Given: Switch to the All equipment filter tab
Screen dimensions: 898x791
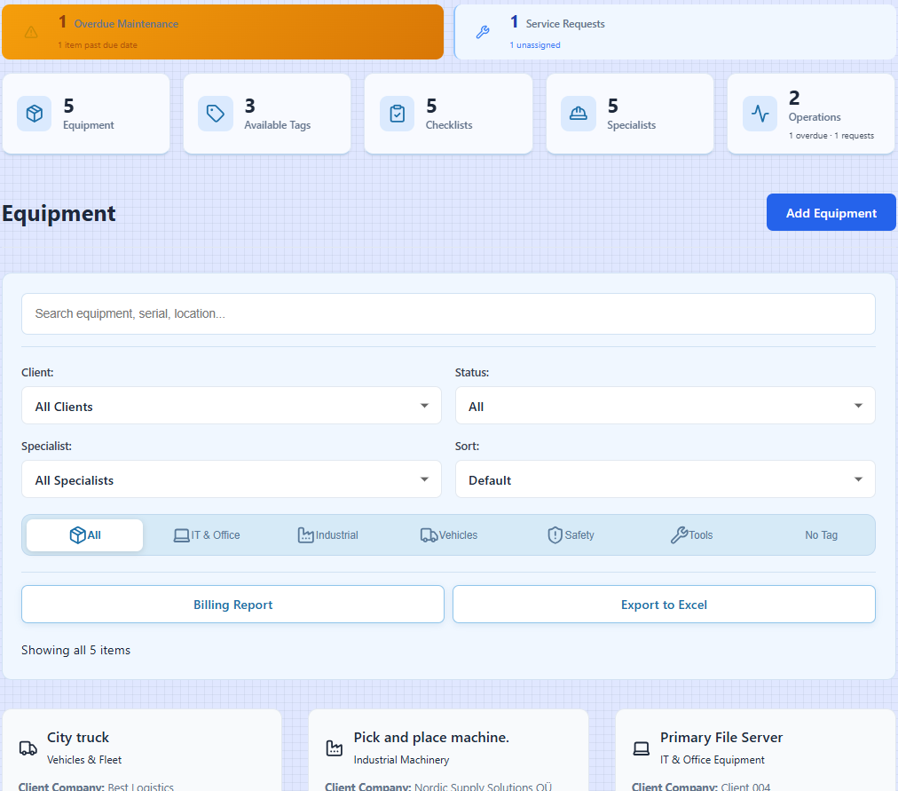Looking at the screenshot, I should [x=84, y=534].
